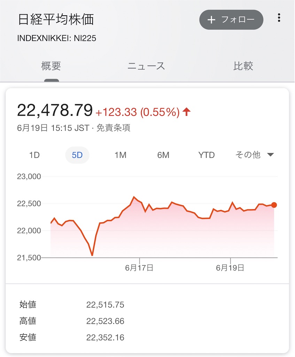The image size is (295, 357).
Task: Select the 5D chart range
Action: (77, 155)
